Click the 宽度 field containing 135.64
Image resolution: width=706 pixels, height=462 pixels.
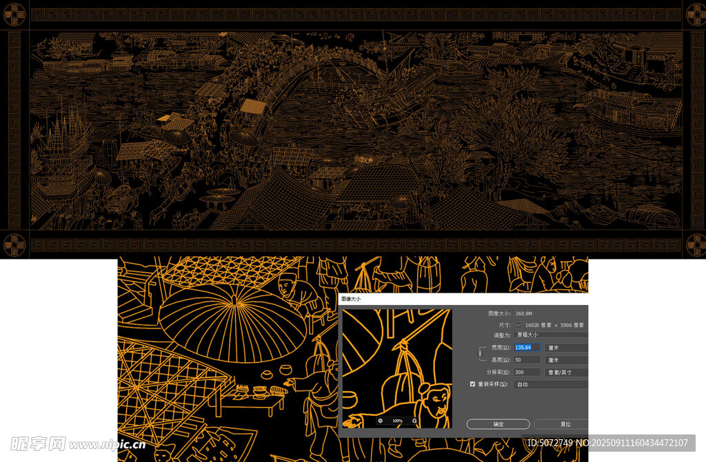pyautogui.click(x=527, y=348)
